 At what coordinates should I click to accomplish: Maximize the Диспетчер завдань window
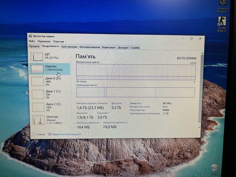coord(191,38)
